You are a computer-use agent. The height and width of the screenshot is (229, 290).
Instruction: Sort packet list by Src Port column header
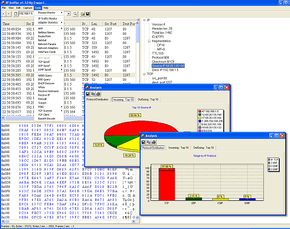pos(112,24)
